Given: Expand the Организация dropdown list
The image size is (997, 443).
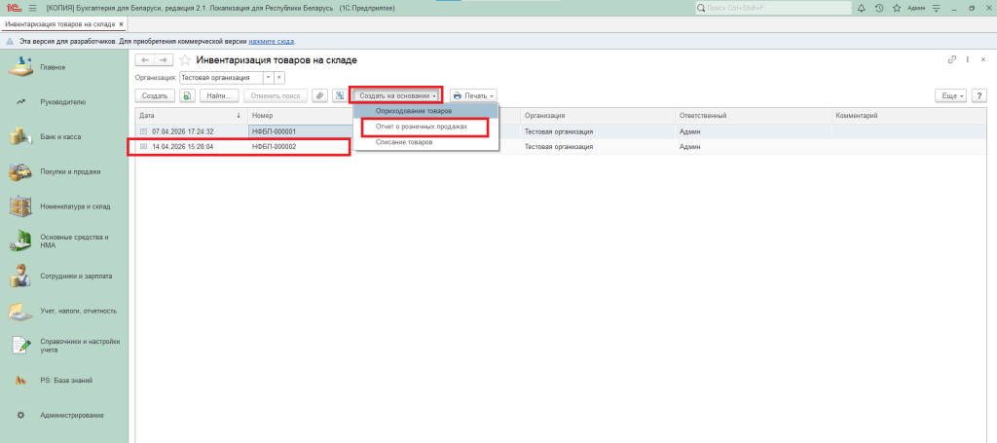Looking at the screenshot, I should point(268,77).
